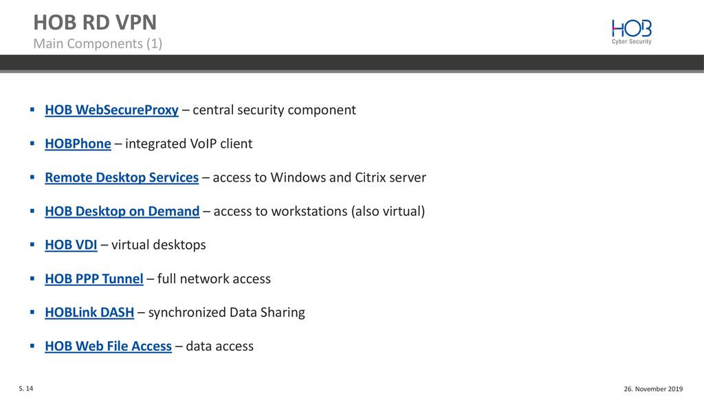
Task: Follow the HOB PPP Tunnel link
Action: pyautogui.click(x=93, y=279)
